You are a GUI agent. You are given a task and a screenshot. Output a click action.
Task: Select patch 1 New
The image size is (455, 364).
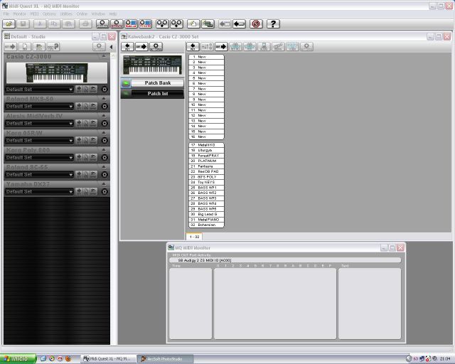[206, 57]
